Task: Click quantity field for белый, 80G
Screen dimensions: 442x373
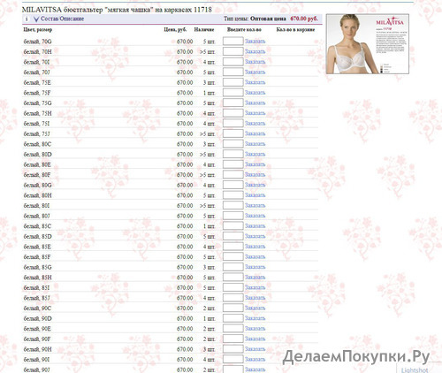Action: tap(233, 185)
